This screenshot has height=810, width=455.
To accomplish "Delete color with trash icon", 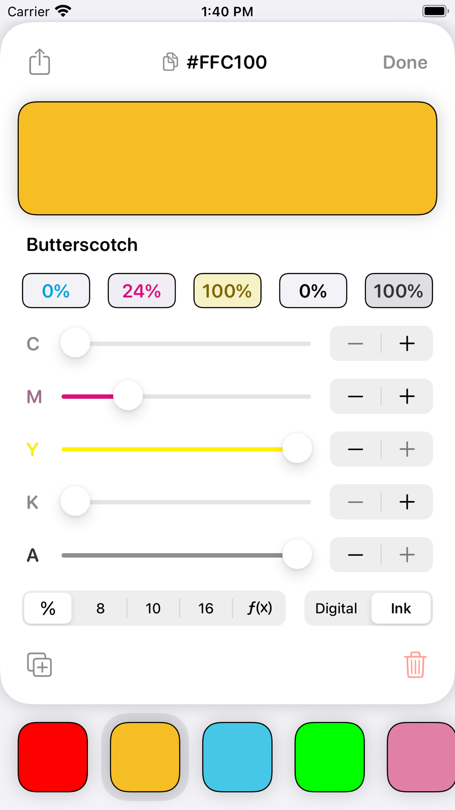I will tap(415, 665).
